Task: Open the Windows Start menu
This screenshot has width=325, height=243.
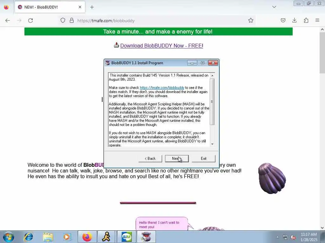Action: [x=9, y=237]
